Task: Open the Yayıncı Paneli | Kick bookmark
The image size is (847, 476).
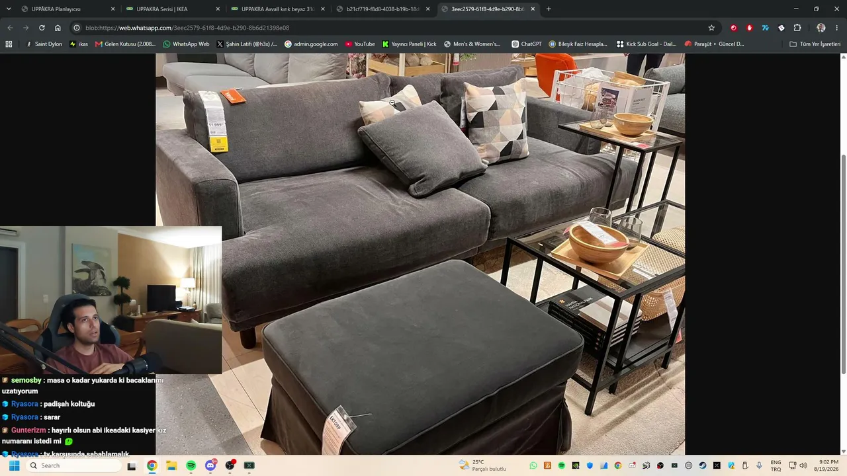Action: click(409, 44)
